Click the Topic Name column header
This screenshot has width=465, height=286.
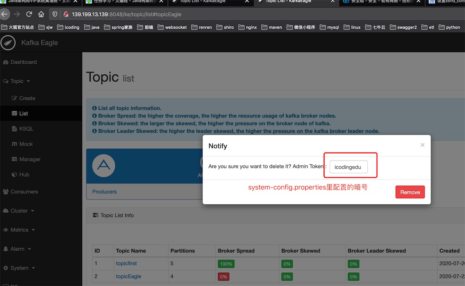131,251
